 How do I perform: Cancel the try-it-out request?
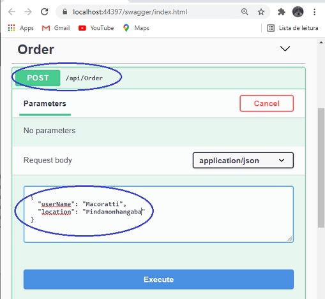(x=266, y=103)
